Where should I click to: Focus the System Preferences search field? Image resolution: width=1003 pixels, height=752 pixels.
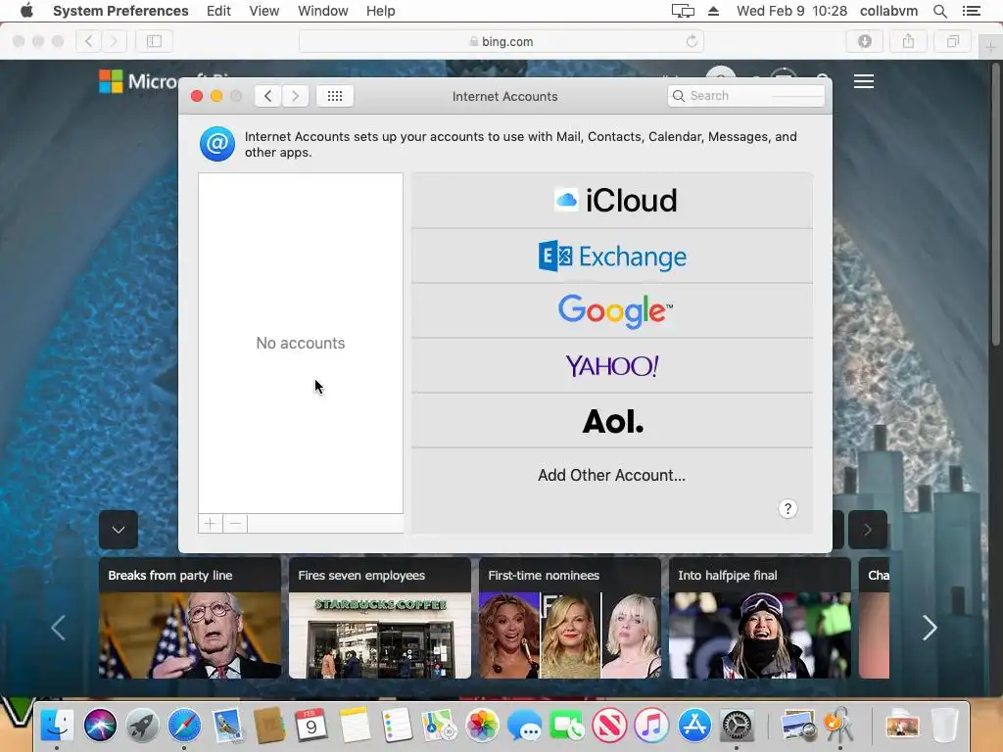point(745,96)
